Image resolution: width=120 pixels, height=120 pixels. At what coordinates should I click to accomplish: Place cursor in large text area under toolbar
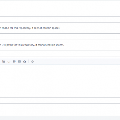tap(60, 80)
